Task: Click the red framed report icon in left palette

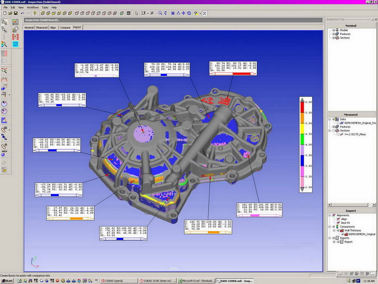Action: (x=16, y=37)
